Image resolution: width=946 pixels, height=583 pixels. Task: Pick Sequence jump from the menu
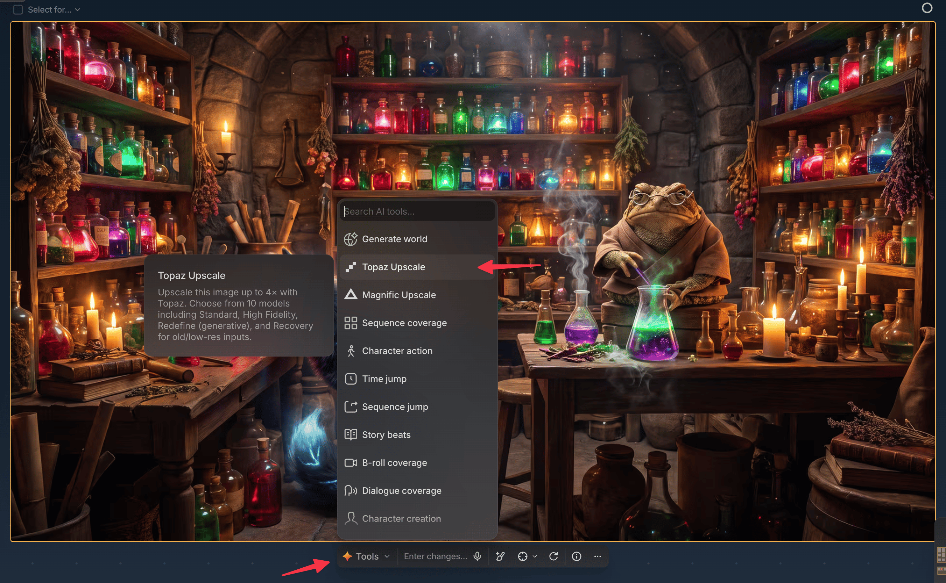(417, 407)
